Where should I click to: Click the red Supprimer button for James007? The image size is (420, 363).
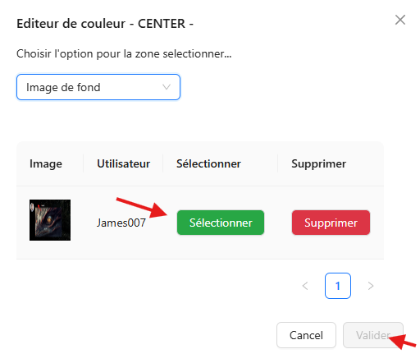331,223
